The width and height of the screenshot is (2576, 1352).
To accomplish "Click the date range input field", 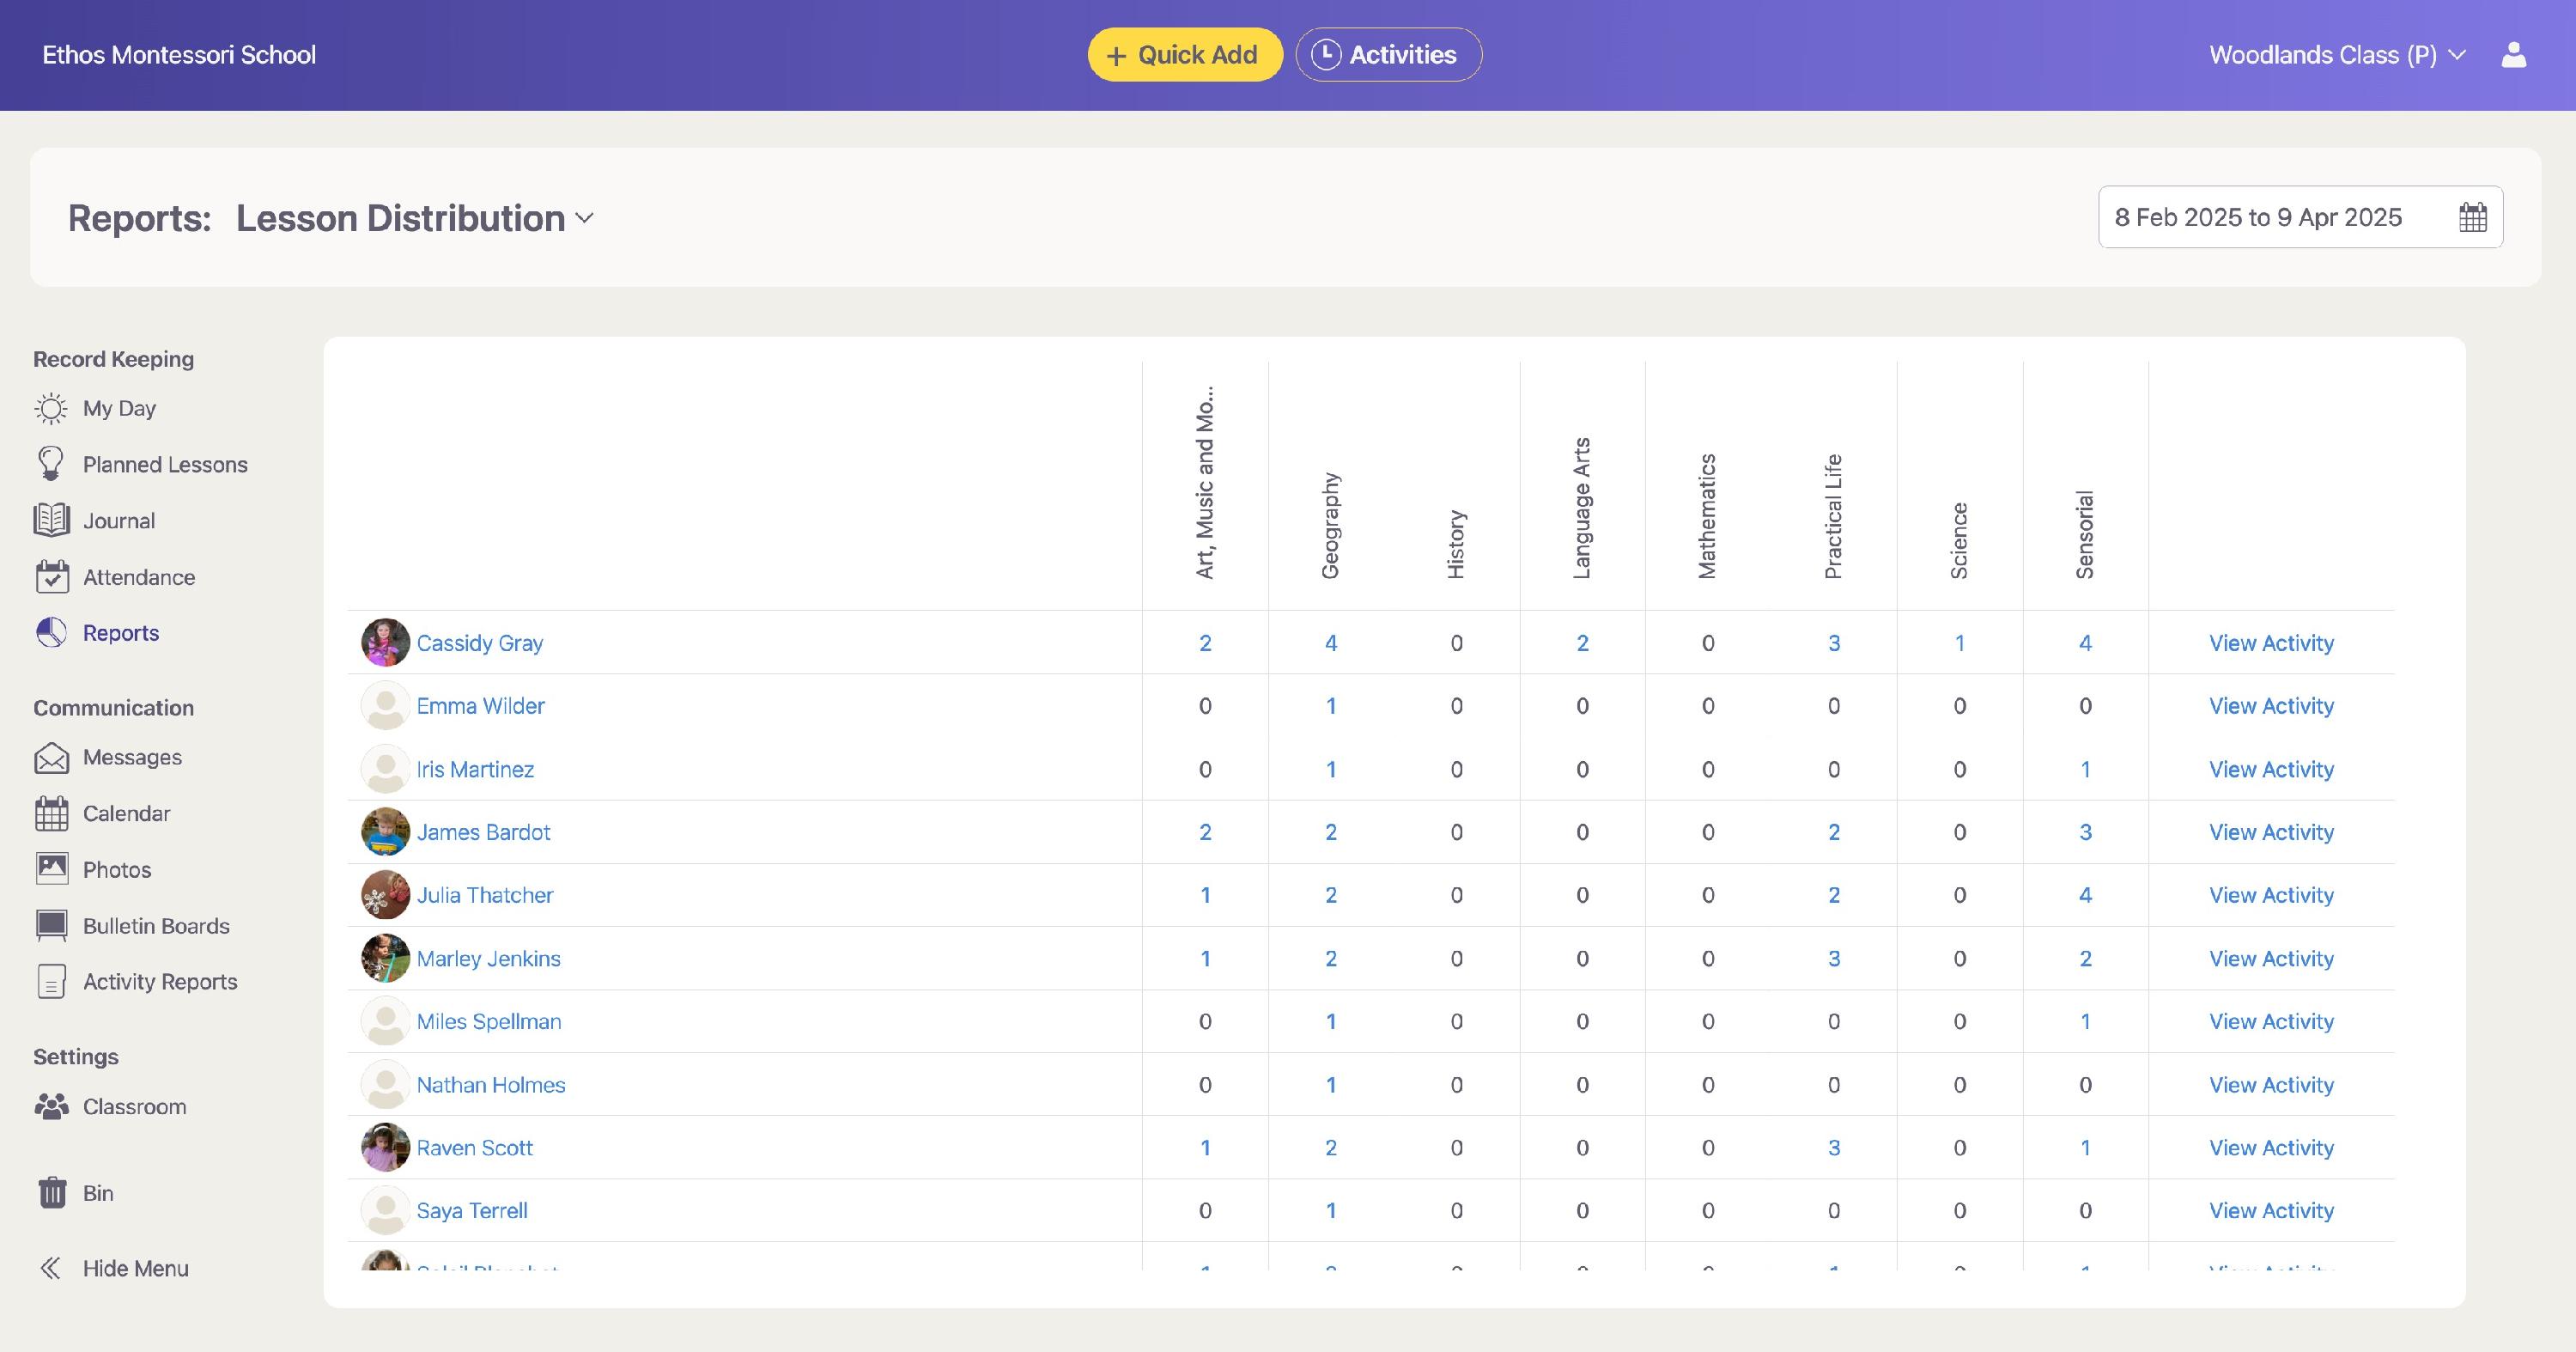I will (x=2258, y=217).
